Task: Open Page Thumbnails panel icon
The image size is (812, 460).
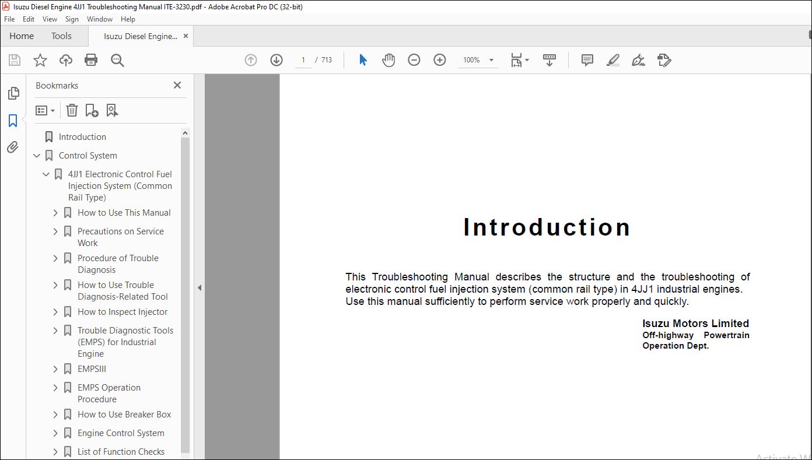Action: [x=13, y=93]
